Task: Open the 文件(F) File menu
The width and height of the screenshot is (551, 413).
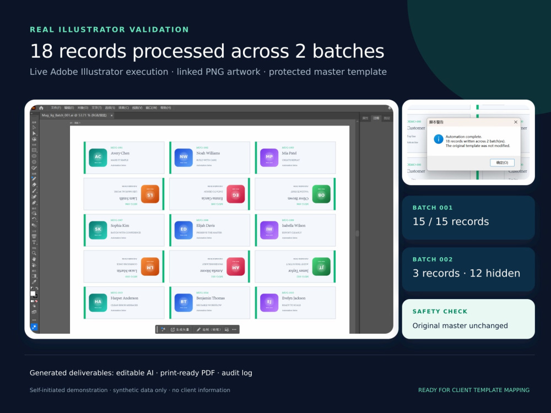Action: pos(56,108)
